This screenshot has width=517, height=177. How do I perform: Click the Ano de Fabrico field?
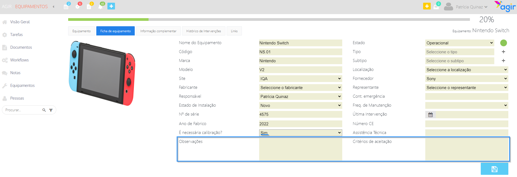coord(301,124)
